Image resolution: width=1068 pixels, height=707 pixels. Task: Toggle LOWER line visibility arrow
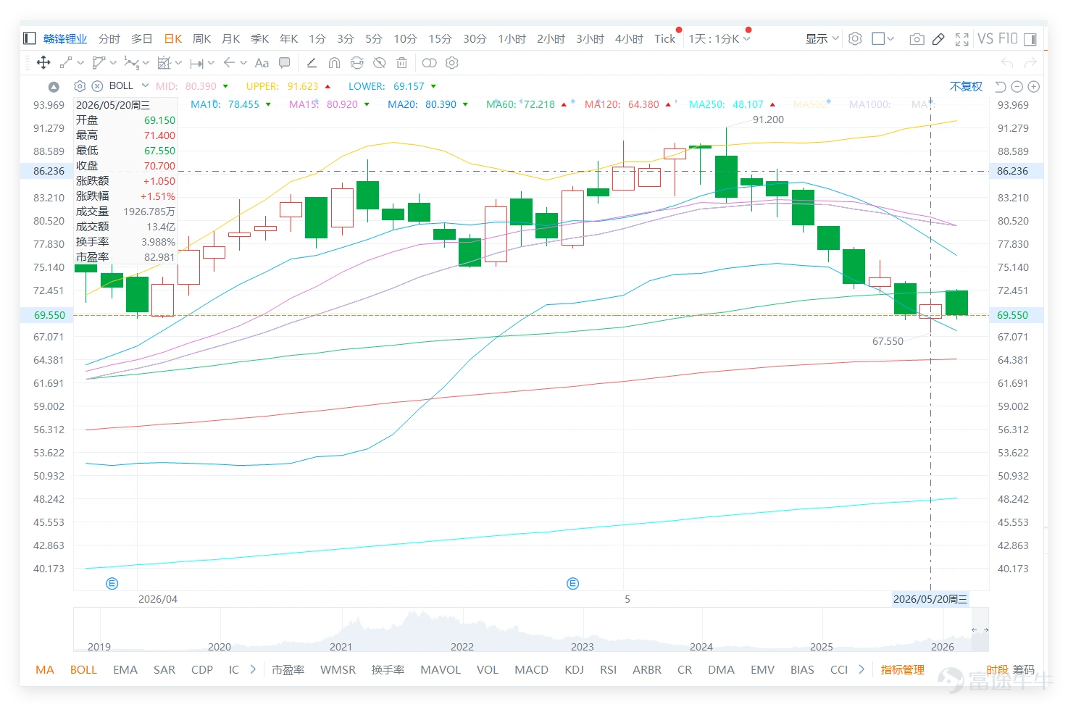click(x=433, y=86)
